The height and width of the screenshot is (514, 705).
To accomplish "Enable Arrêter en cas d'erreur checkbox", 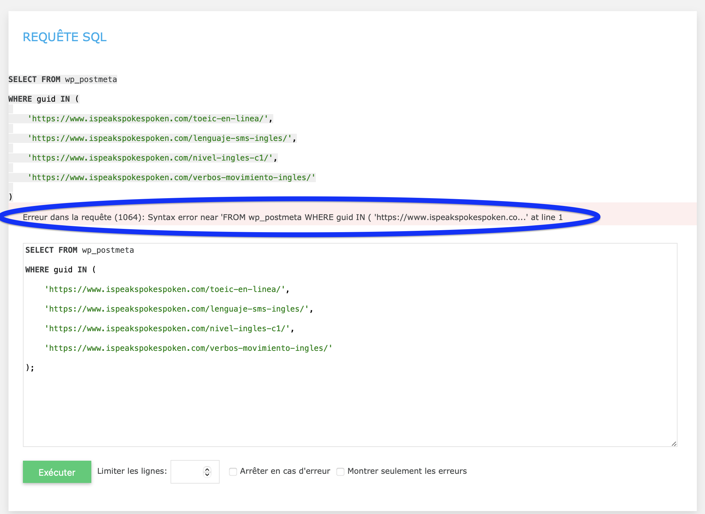I will point(233,471).
